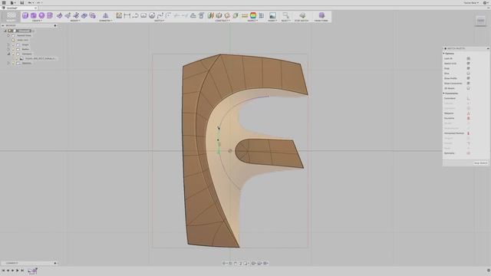Toggle the Snap checkbox
This screenshot has height=276, width=491.
point(469,68)
